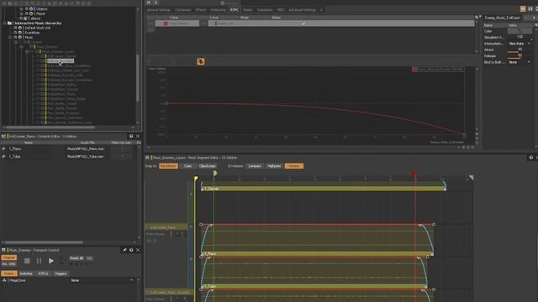Click the Contents Editor horizontal scrollbar

pos(44,242)
